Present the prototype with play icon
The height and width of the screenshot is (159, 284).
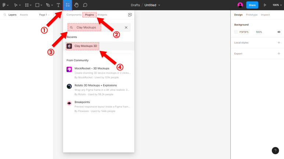click(265, 5)
